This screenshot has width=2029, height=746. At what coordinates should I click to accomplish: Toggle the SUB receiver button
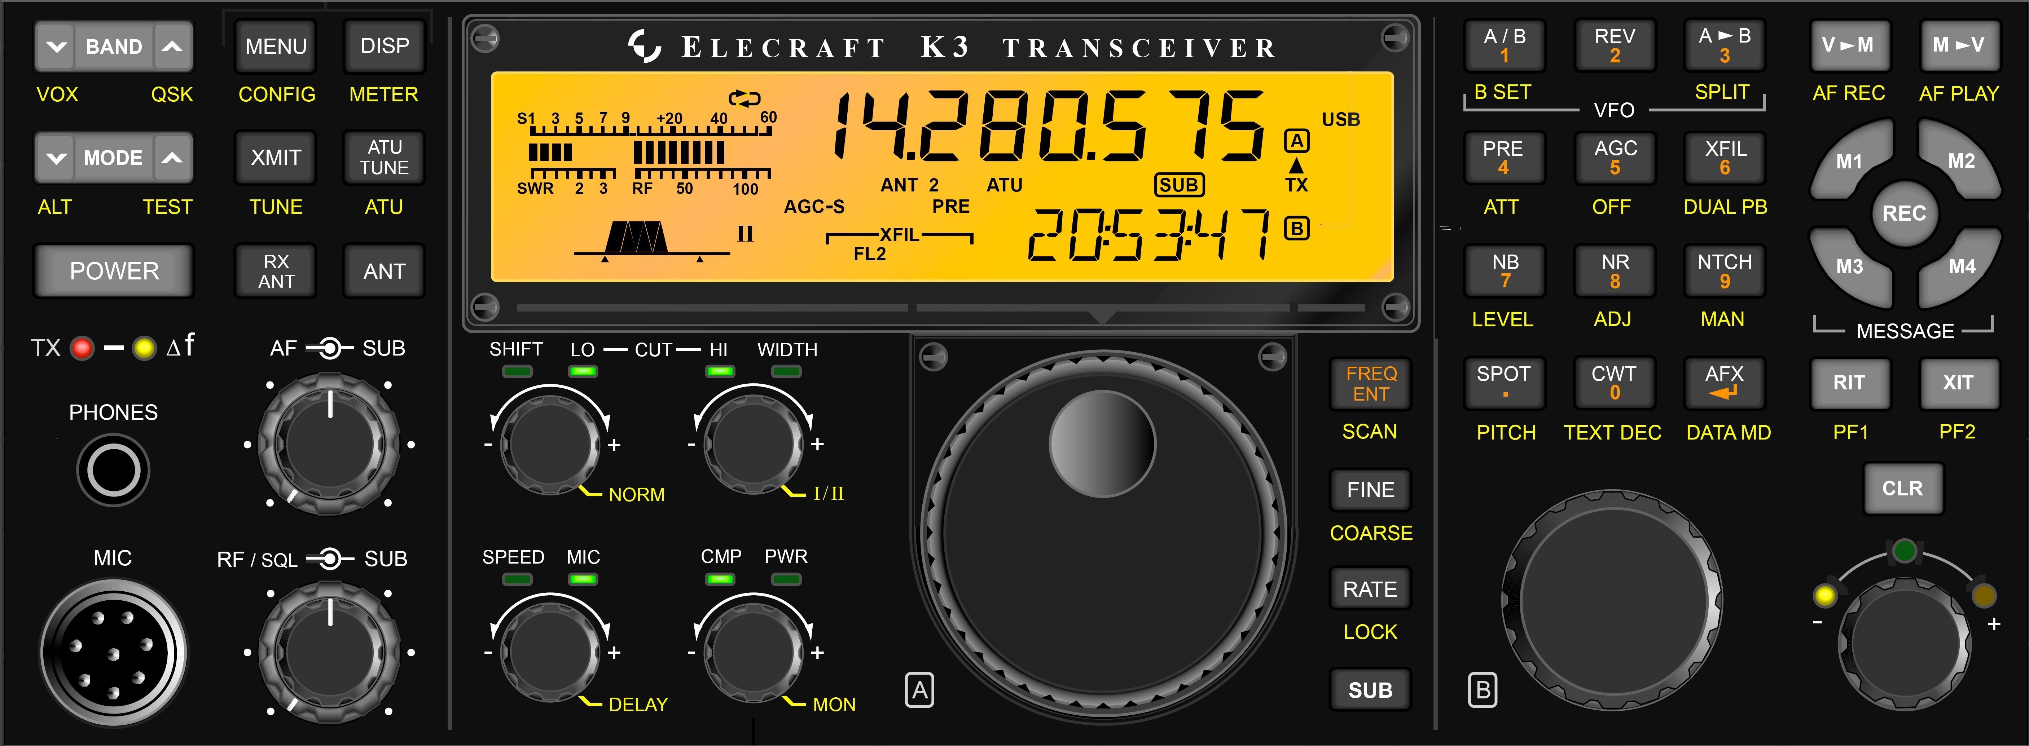pyautogui.click(x=1370, y=690)
